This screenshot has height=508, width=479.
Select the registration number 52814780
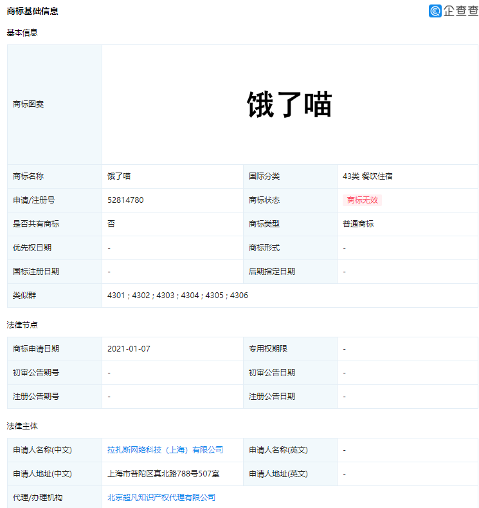pyautogui.click(x=125, y=200)
